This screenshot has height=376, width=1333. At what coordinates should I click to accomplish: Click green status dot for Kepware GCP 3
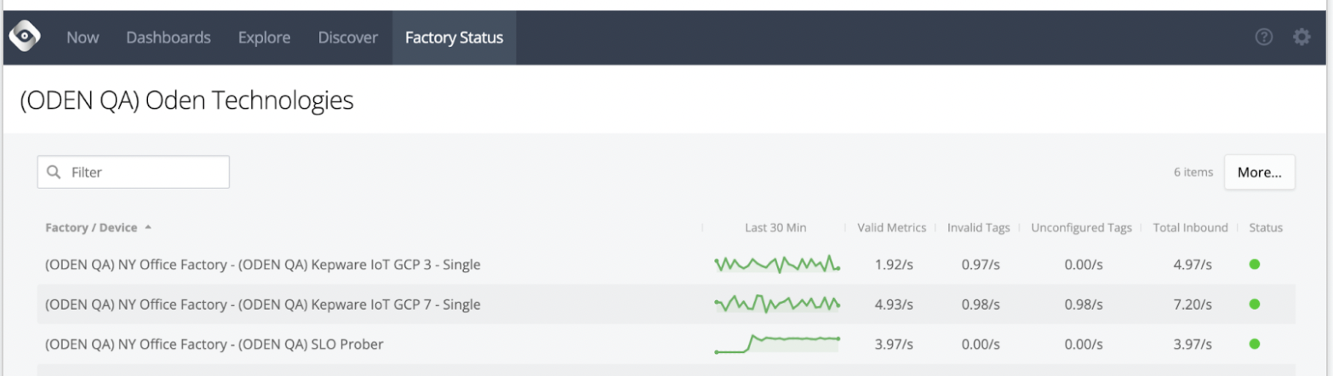pos(1254,265)
